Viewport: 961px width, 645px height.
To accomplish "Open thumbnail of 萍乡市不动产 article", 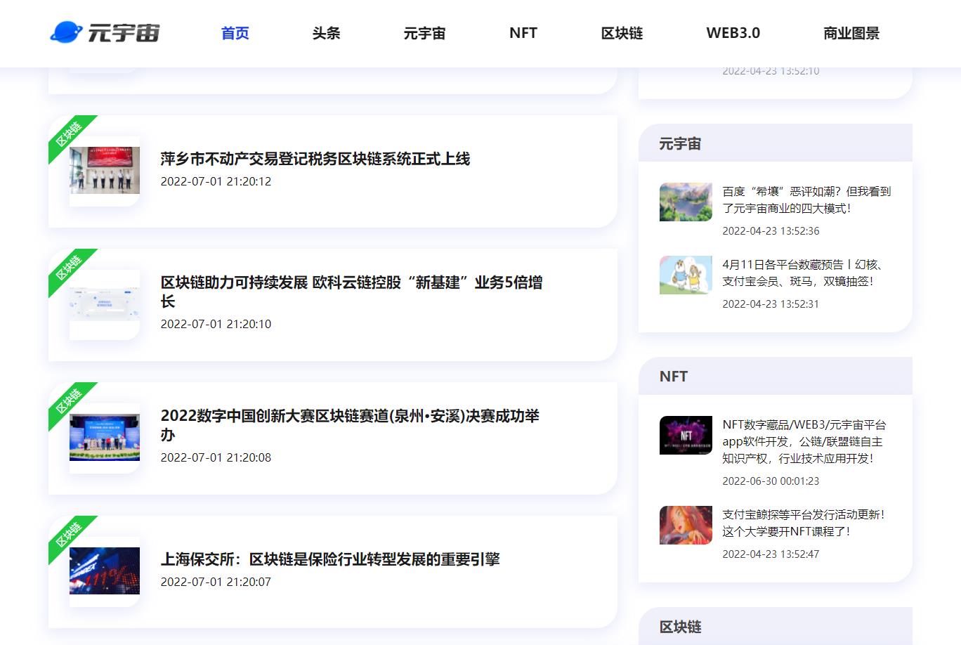I will point(105,170).
